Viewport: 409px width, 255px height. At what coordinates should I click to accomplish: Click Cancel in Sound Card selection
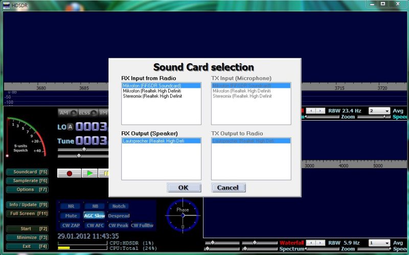click(x=228, y=188)
